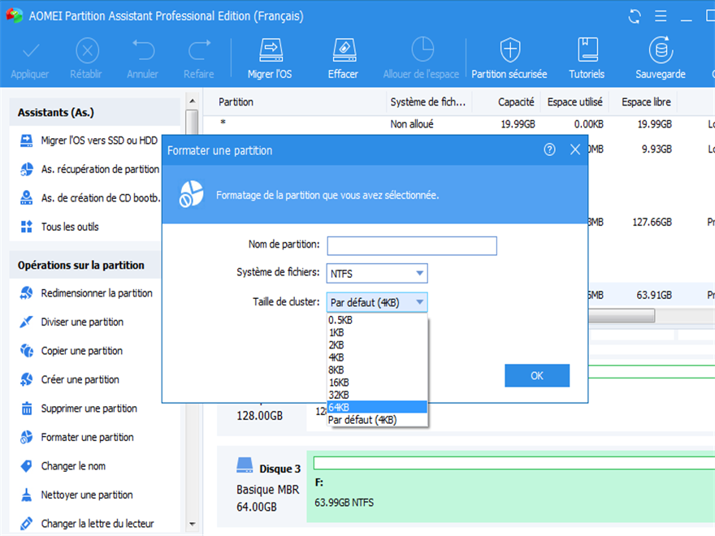This screenshot has width=715, height=536.
Task: Click the Assistants (As.) section header
Action: coord(95,112)
